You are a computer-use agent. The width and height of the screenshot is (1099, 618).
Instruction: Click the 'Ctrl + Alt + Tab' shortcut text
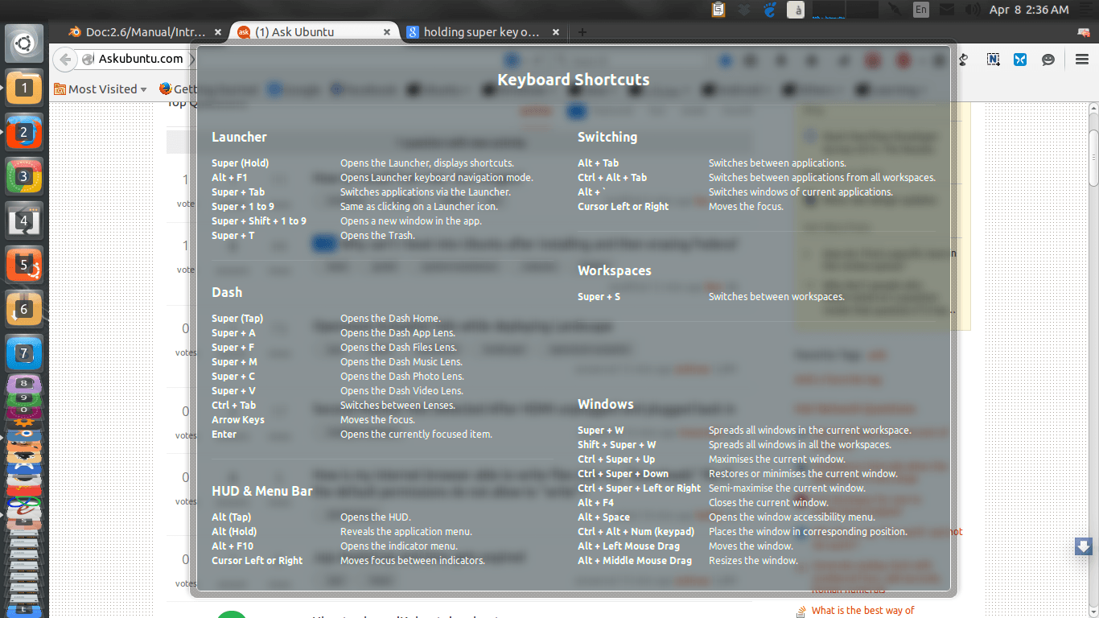[x=612, y=178]
